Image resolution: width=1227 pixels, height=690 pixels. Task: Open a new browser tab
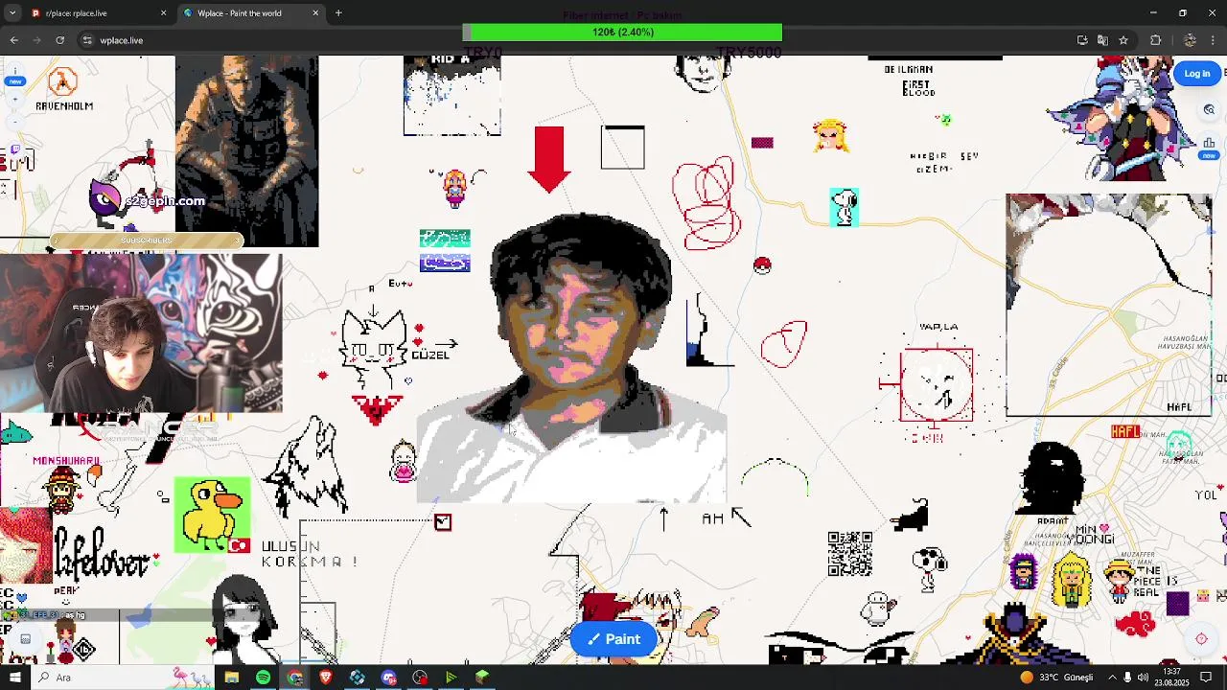click(x=338, y=13)
